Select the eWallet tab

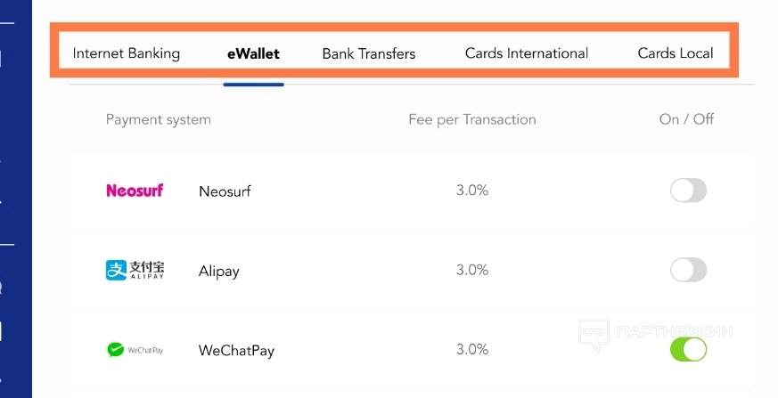coord(253,53)
